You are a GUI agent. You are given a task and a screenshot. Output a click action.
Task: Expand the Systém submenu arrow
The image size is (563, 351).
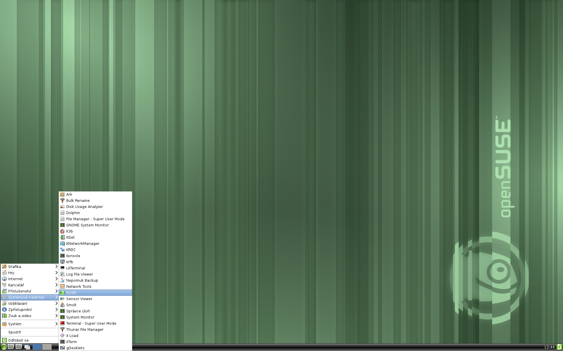[56, 324]
